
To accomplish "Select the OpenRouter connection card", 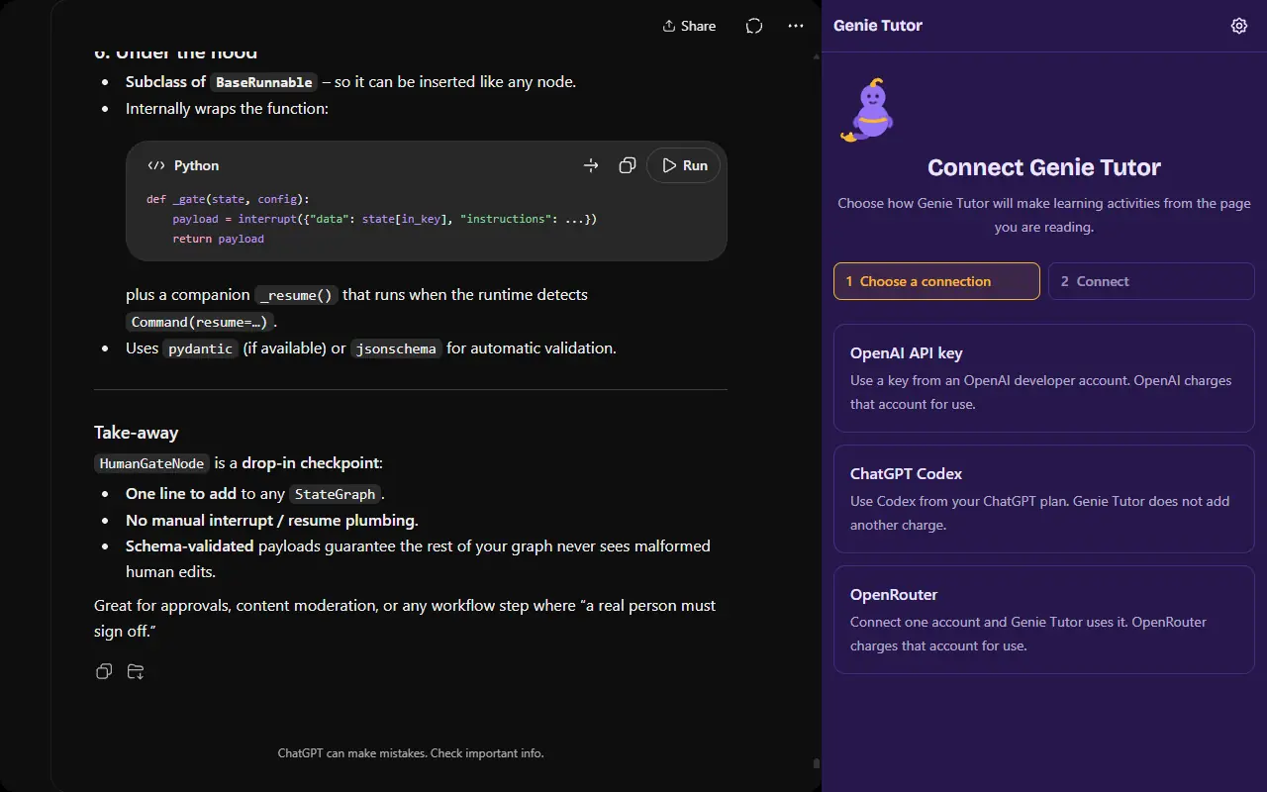I will 1044,620.
